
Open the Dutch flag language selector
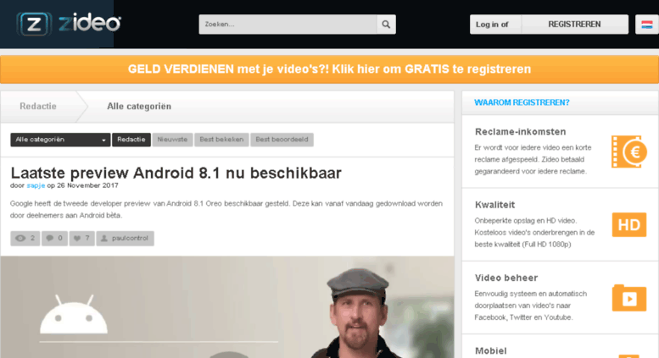647,25
